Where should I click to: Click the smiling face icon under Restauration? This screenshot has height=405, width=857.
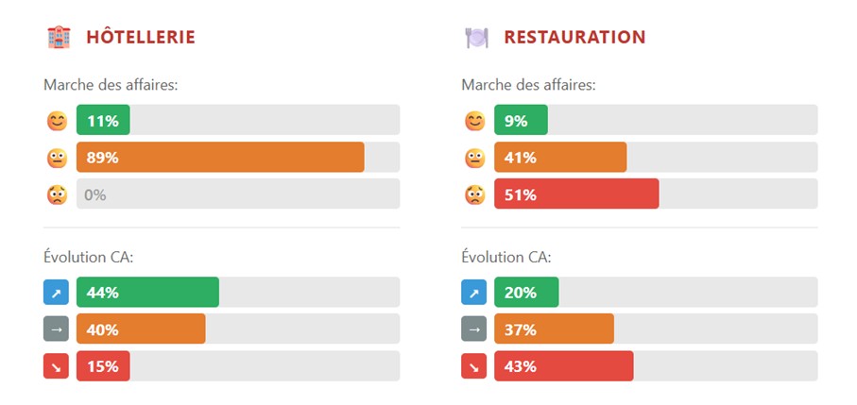pos(475,121)
